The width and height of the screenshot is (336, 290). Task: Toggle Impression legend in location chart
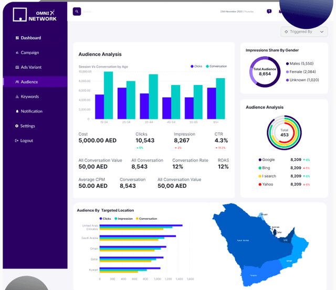tap(124, 218)
